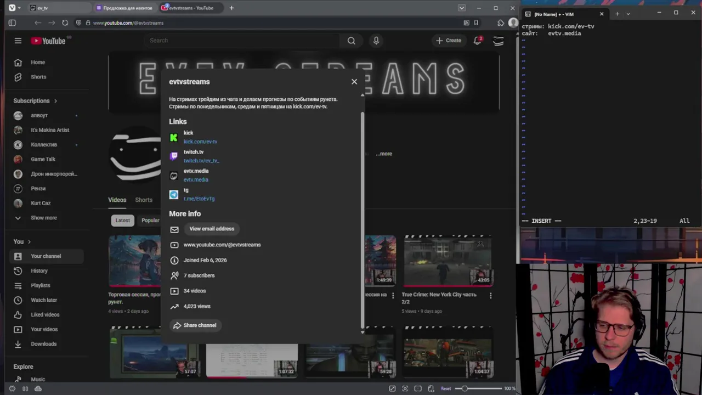Adjust the page zoom slider
This screenshot has height=395, width=702.
[478, 388]
